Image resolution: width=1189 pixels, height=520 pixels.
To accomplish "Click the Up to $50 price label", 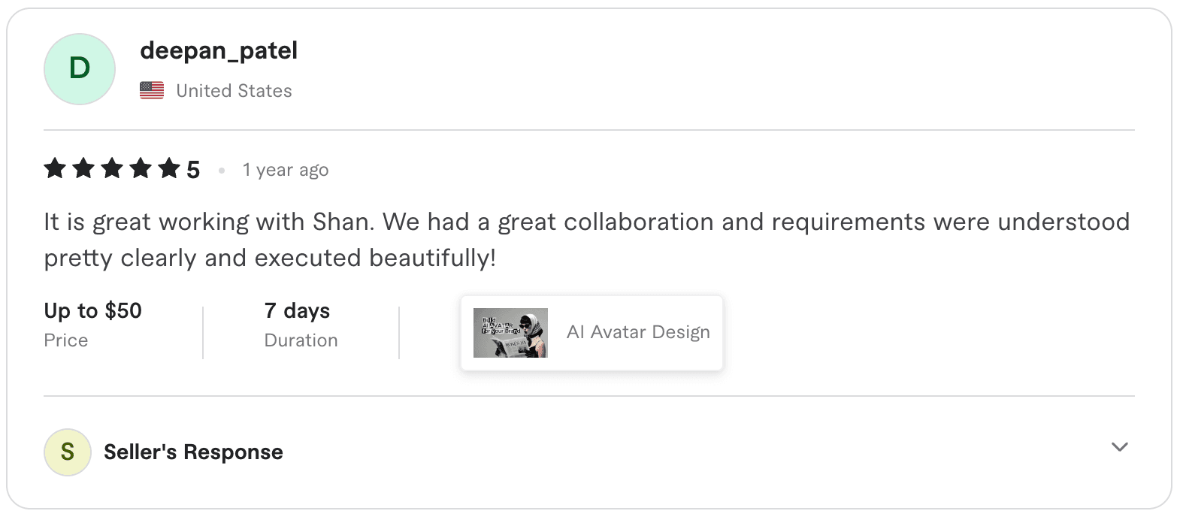I will pyautogui.click(x=92, y=310).
